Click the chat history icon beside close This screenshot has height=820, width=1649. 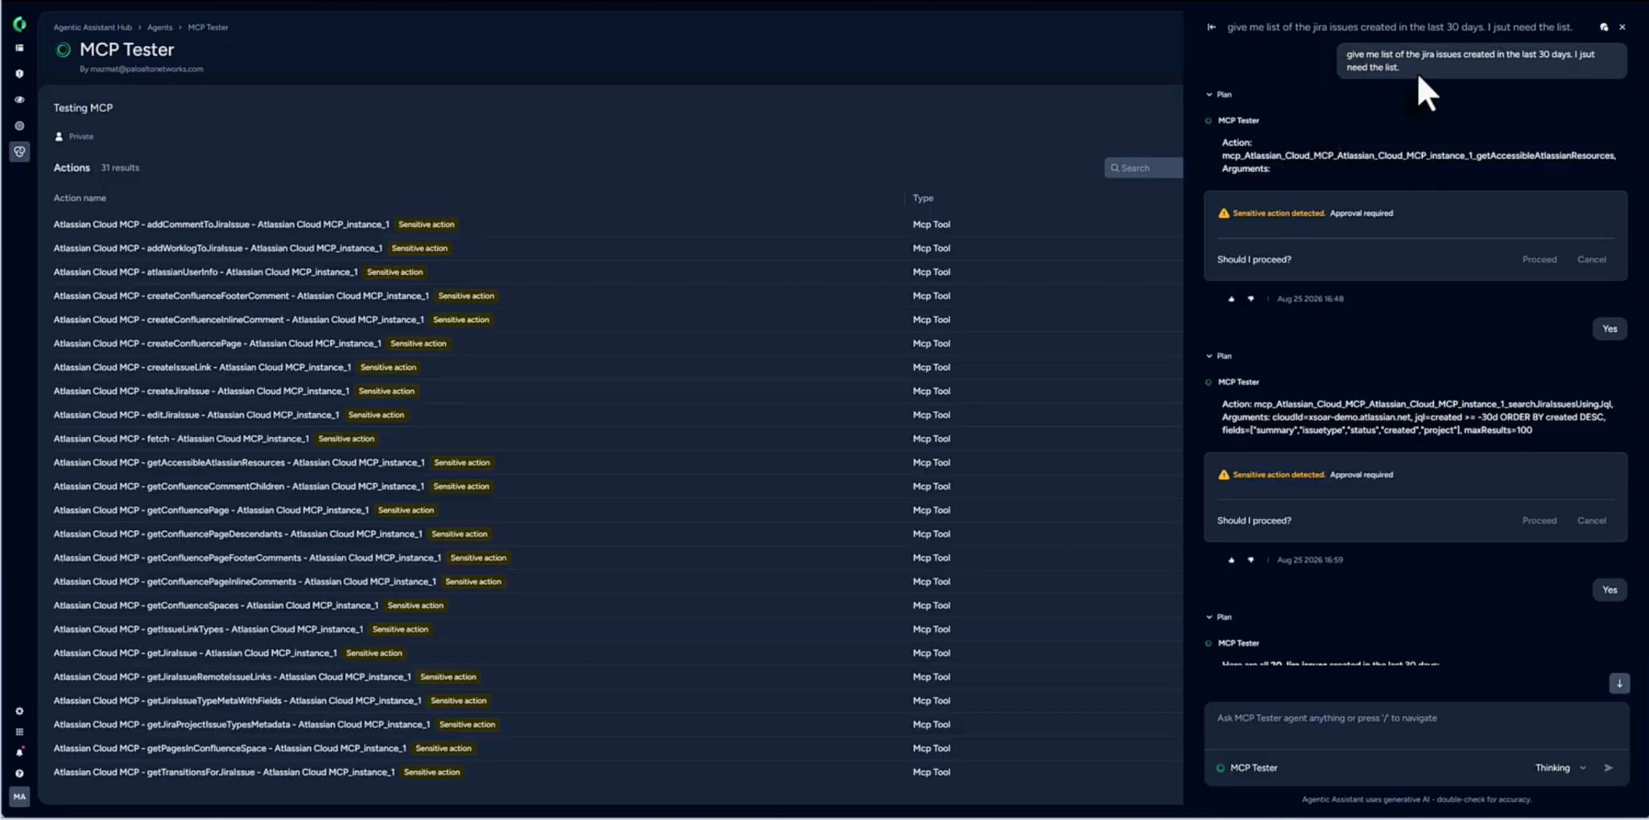tap(1604, 27)
